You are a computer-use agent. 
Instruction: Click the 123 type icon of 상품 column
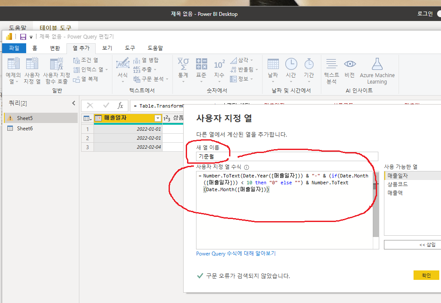tap(167, 118)
